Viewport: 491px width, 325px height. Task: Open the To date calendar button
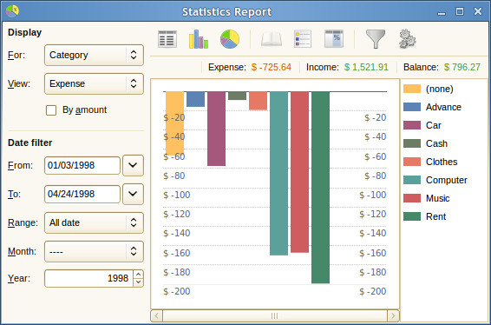point(133,194)
